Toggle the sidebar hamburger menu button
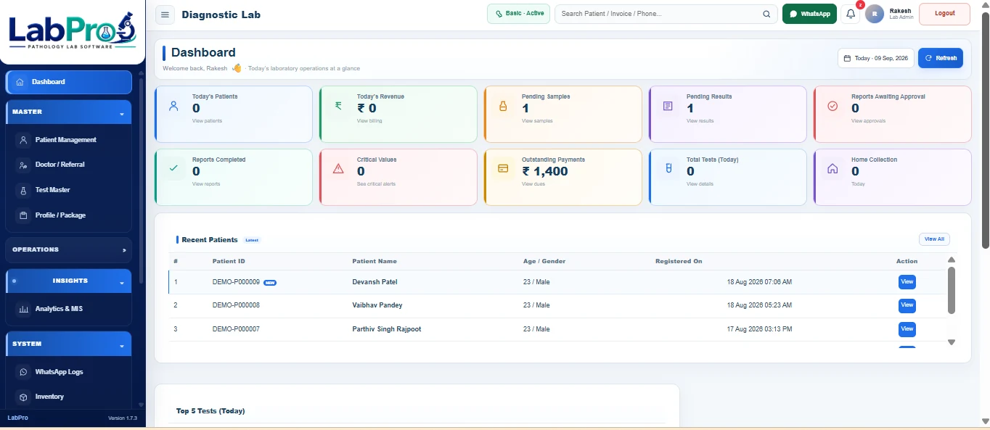 (165, 15)
